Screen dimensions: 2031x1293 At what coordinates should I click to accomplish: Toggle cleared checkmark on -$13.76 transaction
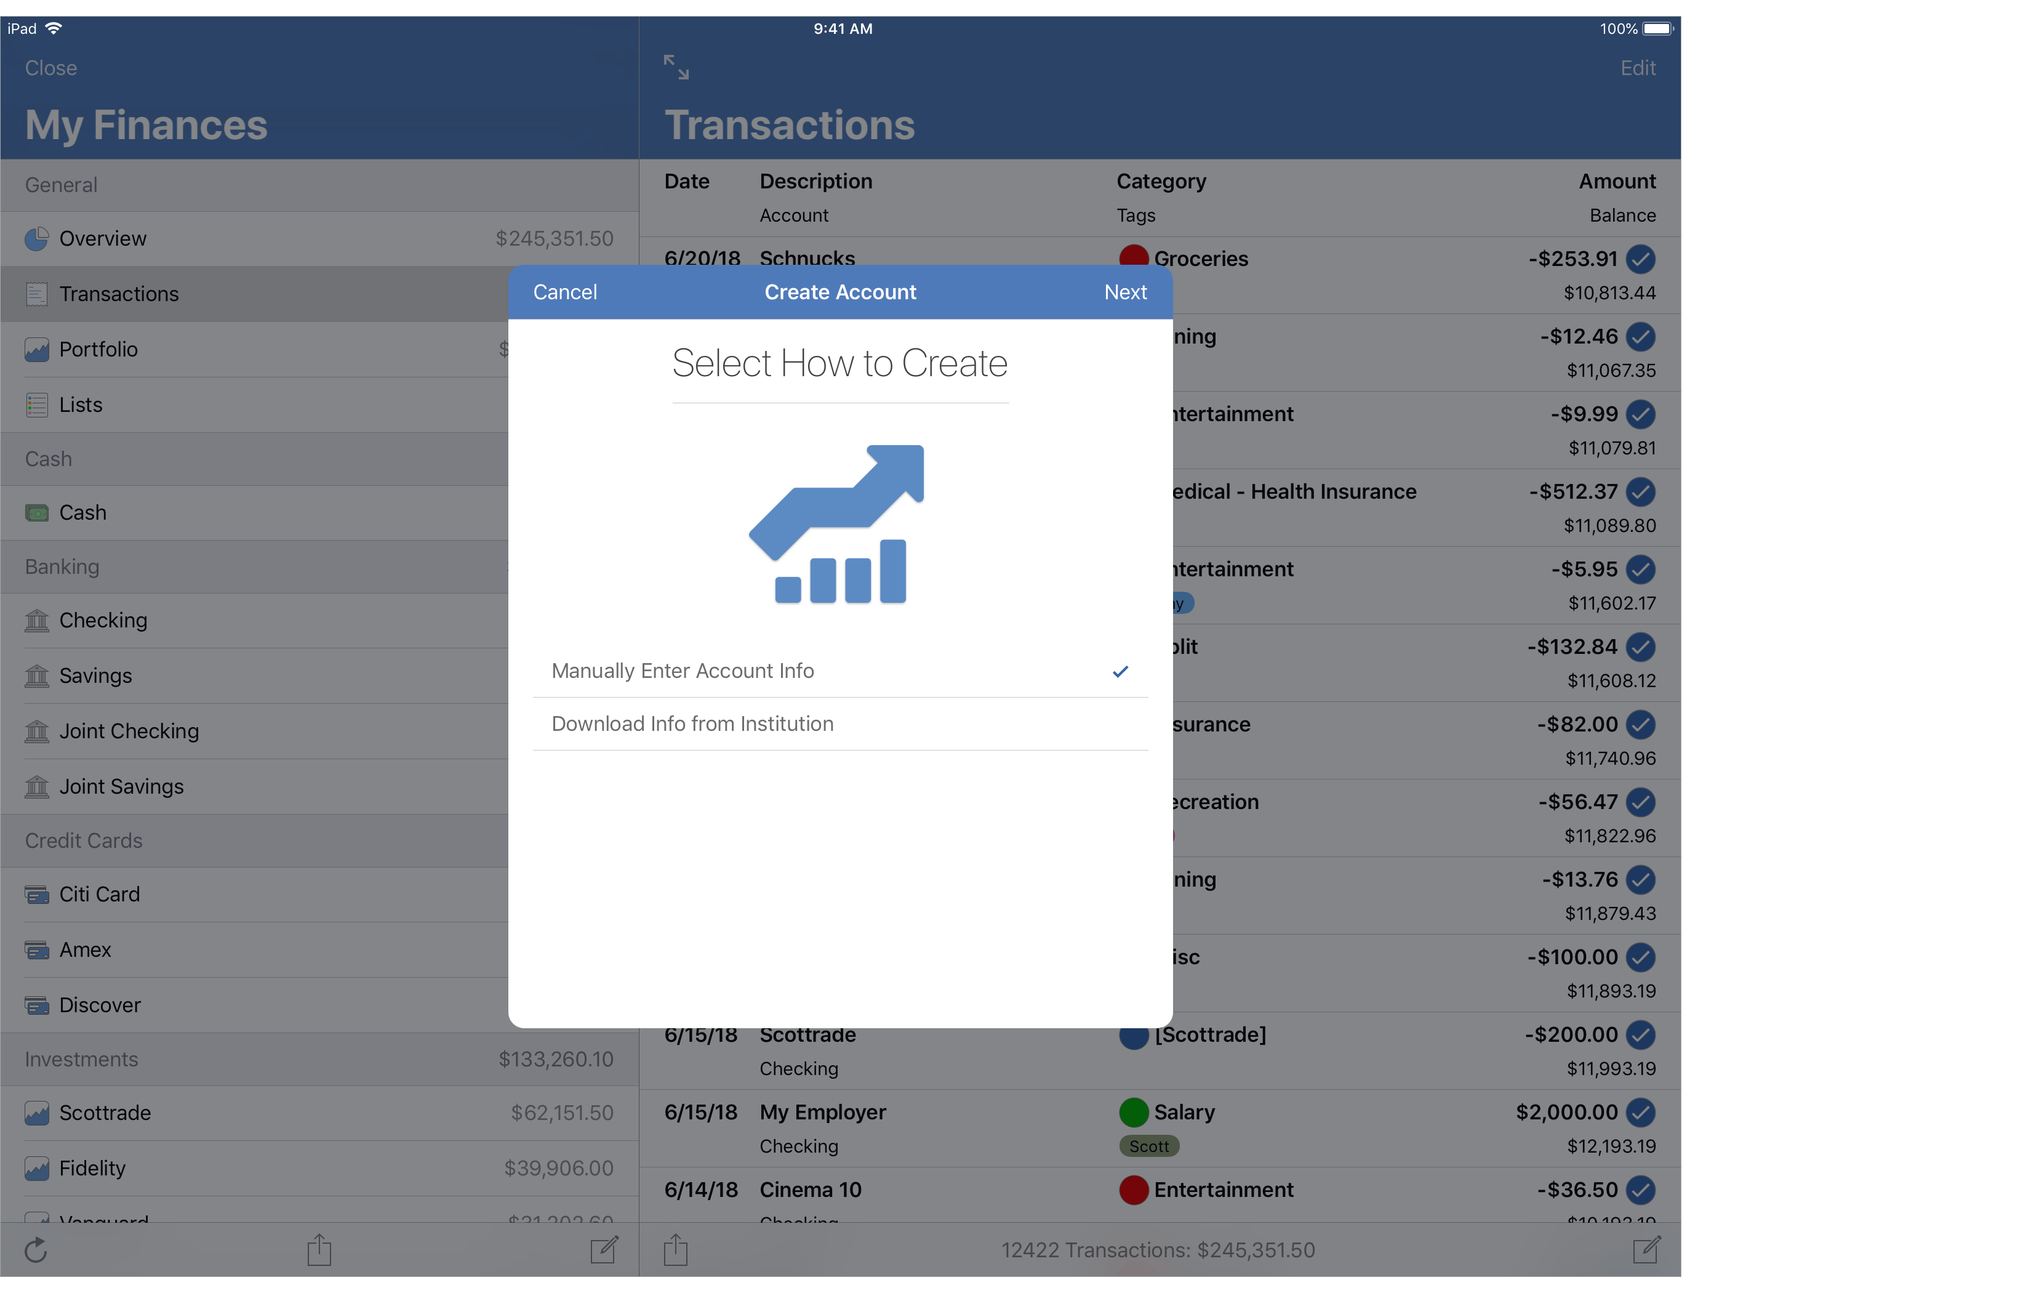click(1640, 880)
